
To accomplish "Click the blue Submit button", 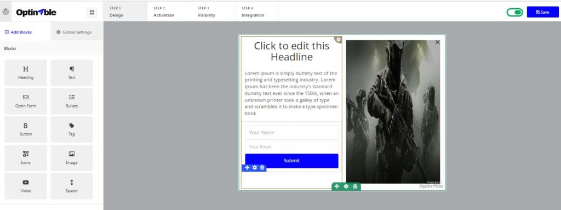I will 291,161.
